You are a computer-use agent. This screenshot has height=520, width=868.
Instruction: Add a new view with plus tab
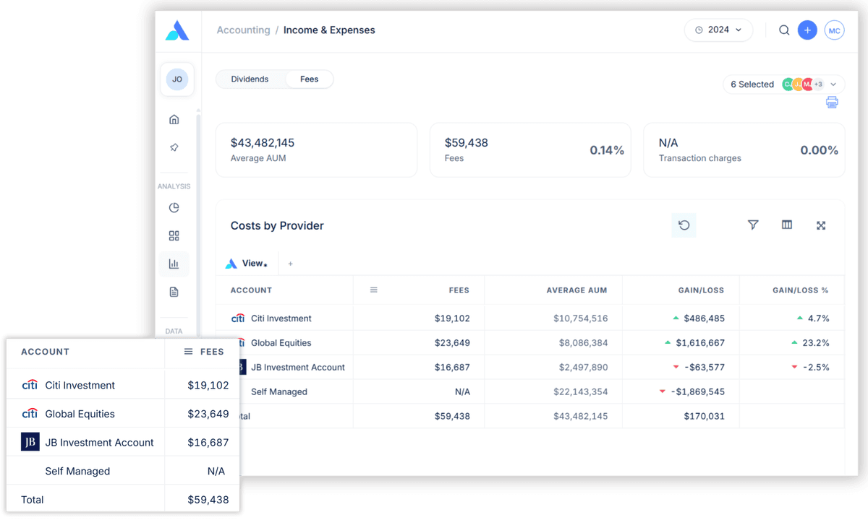[x=291, y=264]
